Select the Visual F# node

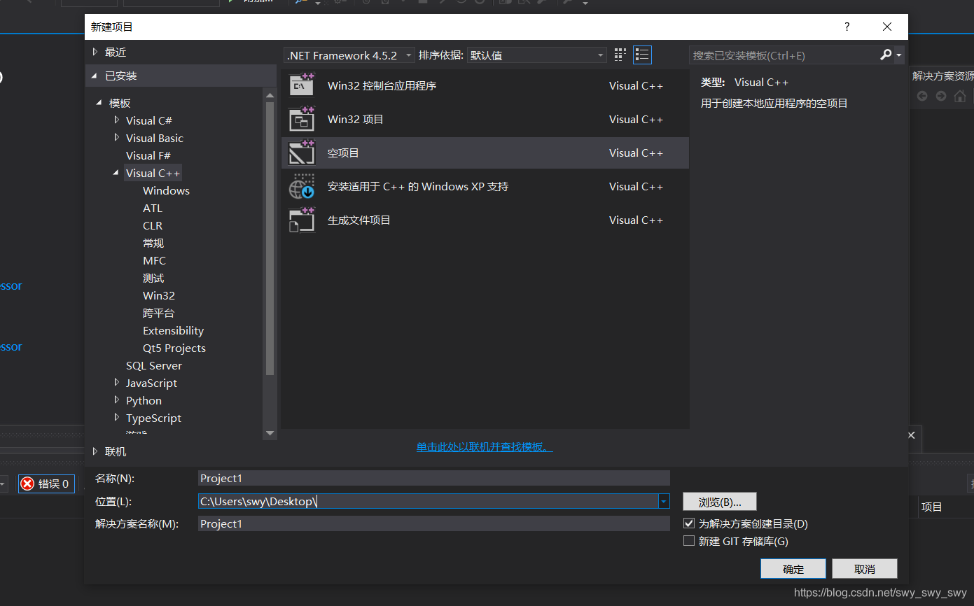[148, 155]
